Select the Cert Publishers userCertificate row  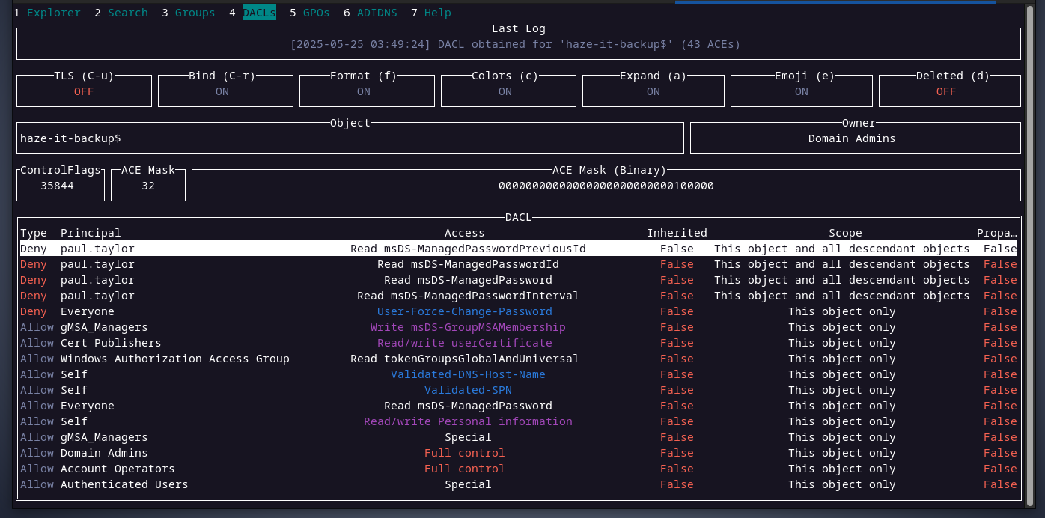coord(464,343)
